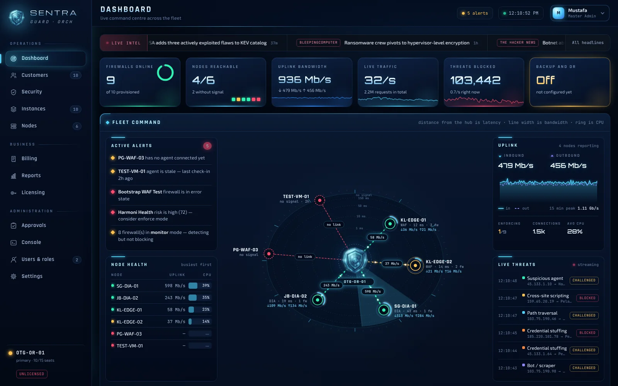Select the TEST-VM-01 node marker
Image resolution: width=618 pixels, height=386 pixels.
320,200
